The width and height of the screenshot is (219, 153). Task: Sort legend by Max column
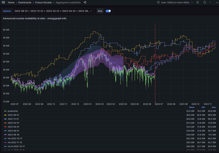(x=214, y=107)
